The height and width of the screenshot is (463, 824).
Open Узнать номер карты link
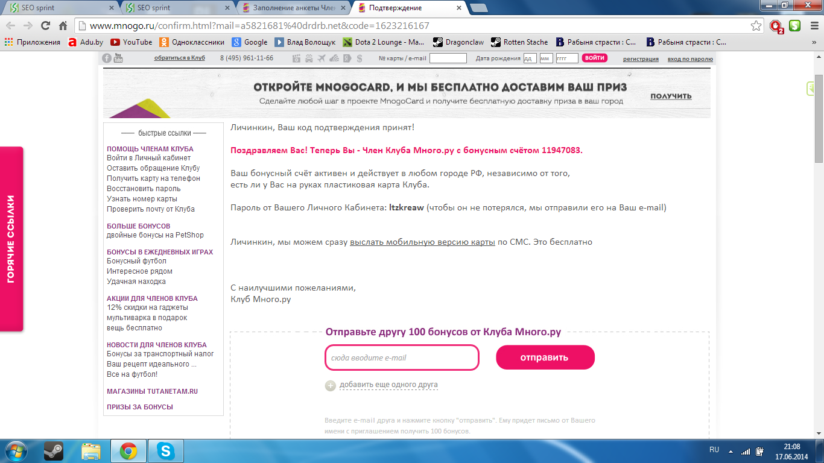[142, 199]
